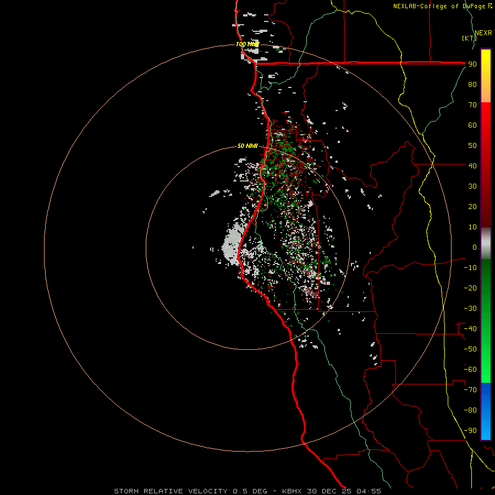Click the [KT] units label above the scale
This screenshot has height=495, width=495.
(469, 38)
